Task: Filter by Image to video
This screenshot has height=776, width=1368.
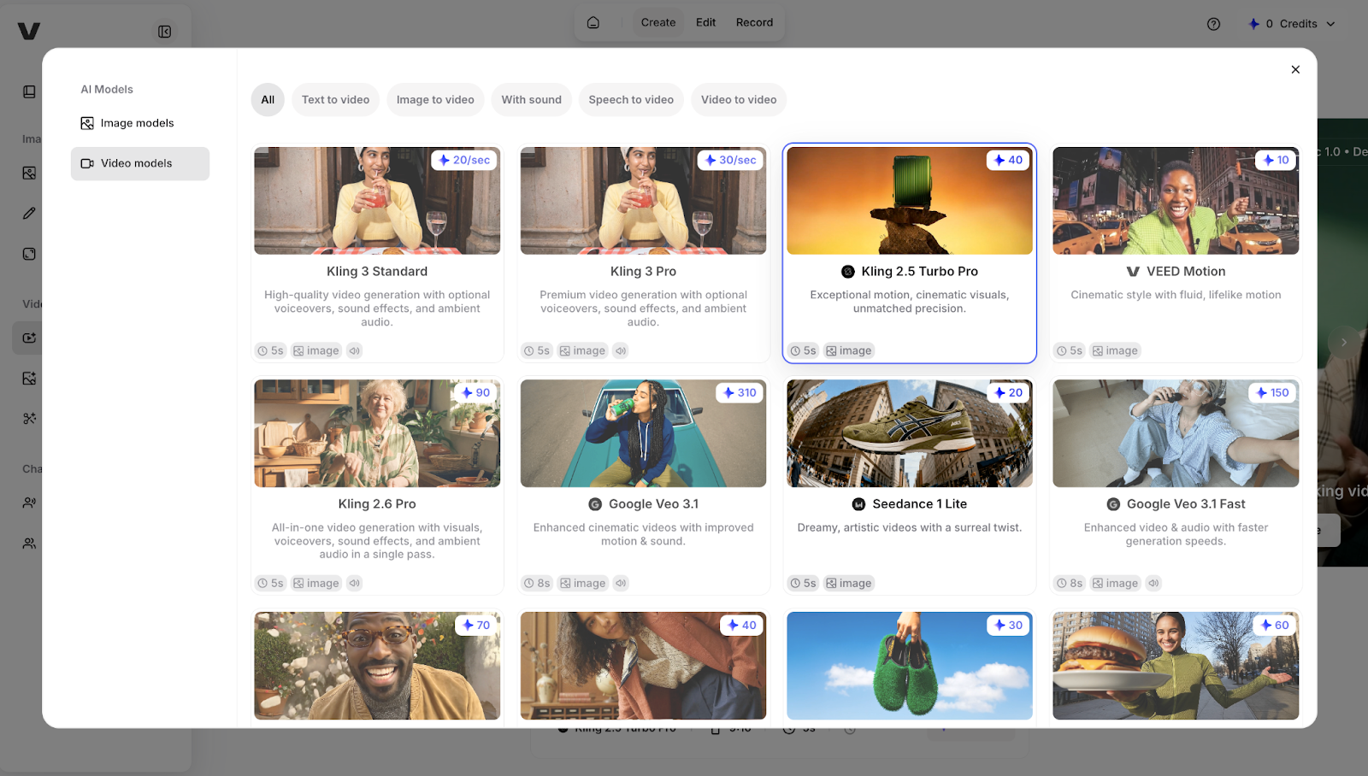Action: tap(435, 100)
